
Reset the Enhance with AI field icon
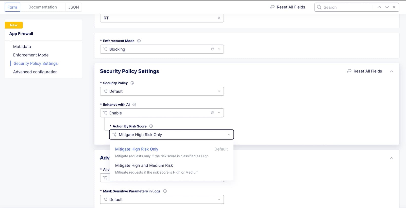212,113
